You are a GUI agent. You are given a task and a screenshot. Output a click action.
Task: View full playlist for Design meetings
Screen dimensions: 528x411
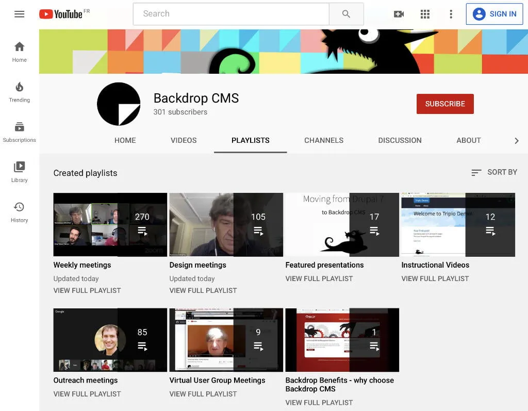tap(203, 290)
